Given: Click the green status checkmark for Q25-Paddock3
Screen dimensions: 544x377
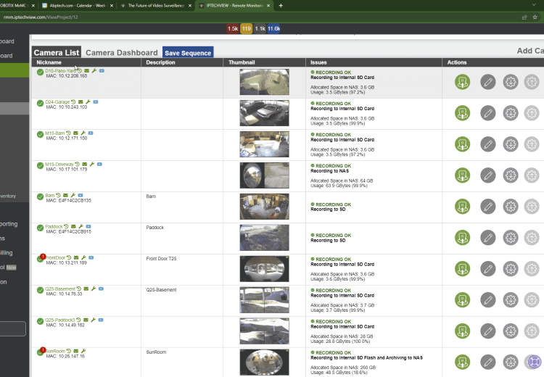Looking at the screenshot, I should coord(40,322).
